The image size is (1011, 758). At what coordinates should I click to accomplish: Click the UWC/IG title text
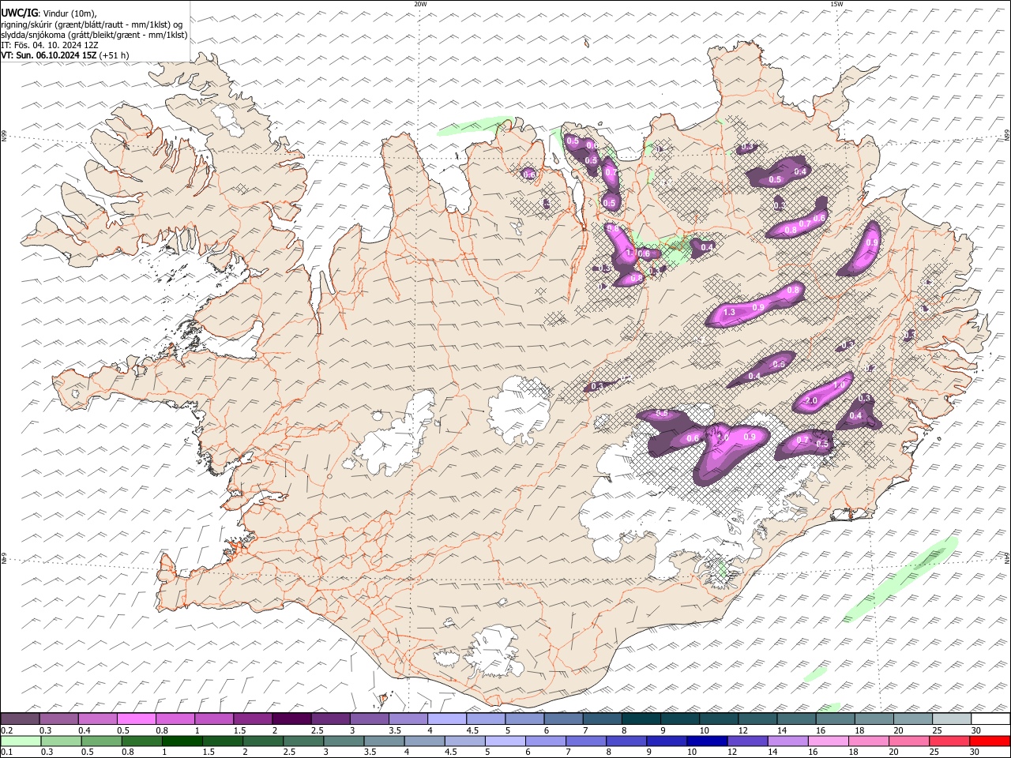[19, 13]
